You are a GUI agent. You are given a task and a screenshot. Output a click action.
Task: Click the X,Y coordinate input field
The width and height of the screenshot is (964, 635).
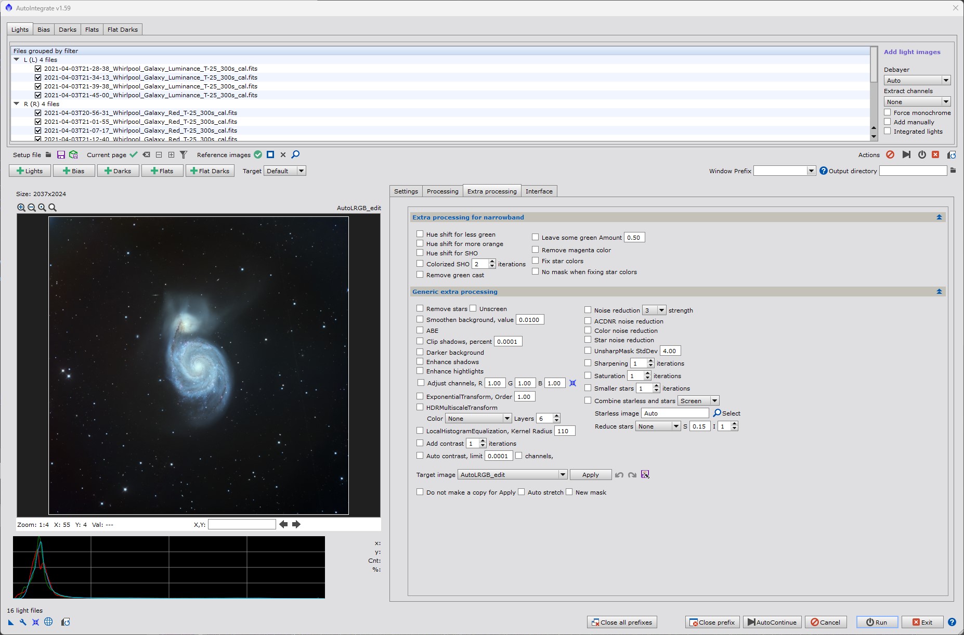click(x=242, y=524)
